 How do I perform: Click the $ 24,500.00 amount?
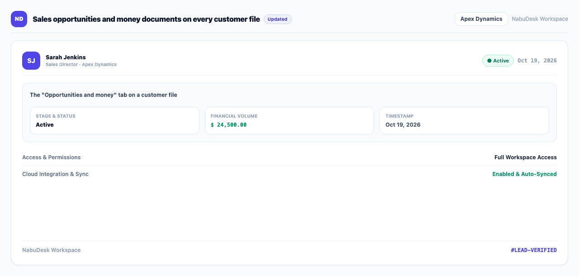228,125
